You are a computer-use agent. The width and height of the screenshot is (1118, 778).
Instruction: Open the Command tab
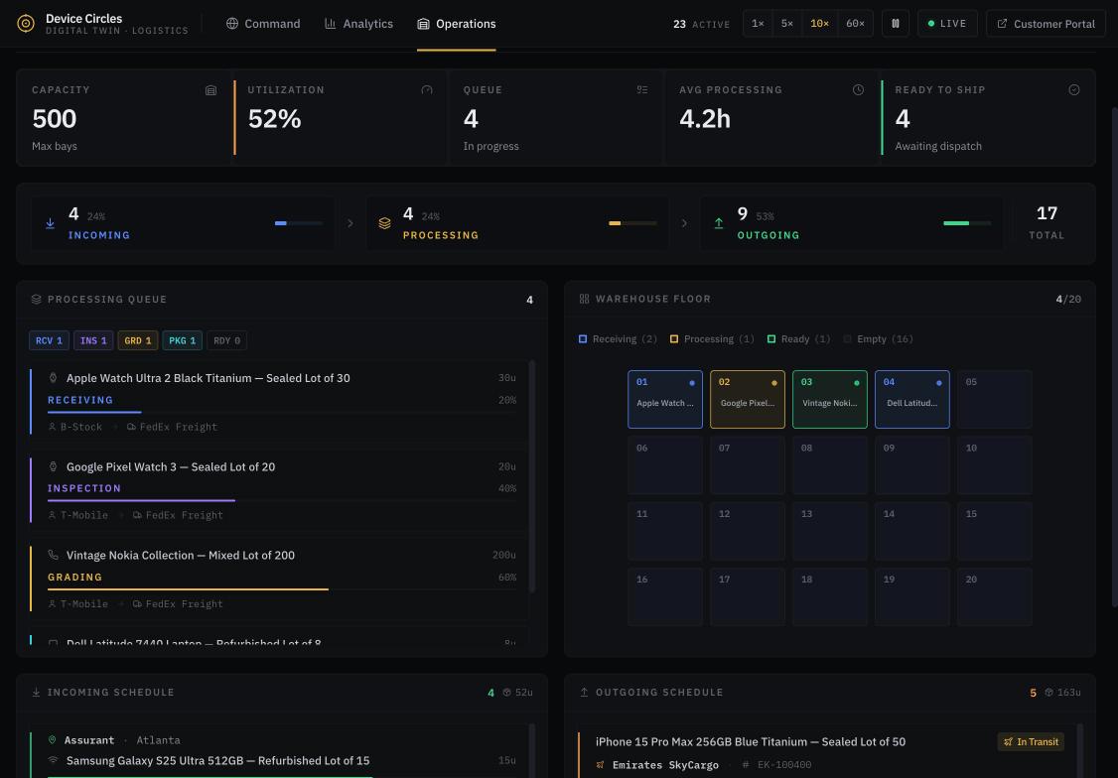pyautogui.click(x=263, y=24)
